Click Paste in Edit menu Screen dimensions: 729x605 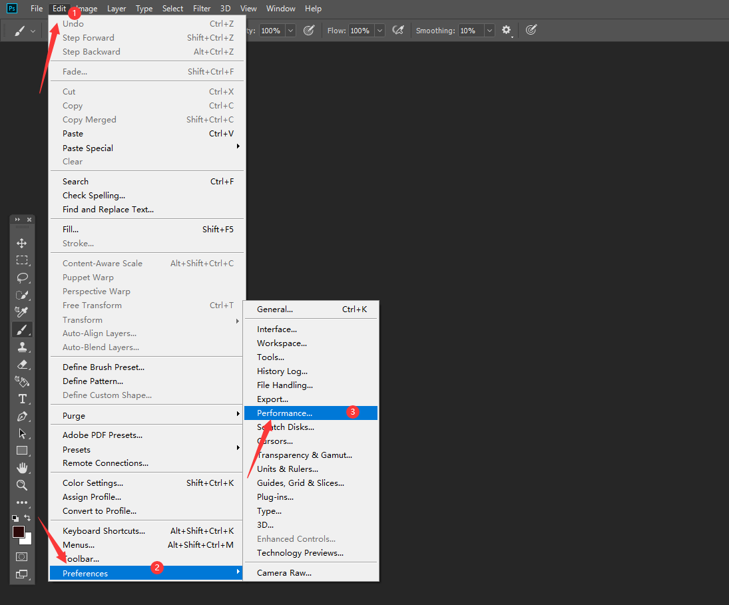[147, 133]
